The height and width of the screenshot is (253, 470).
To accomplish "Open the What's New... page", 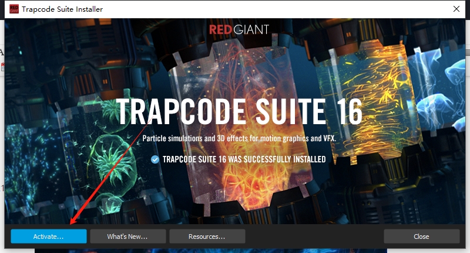I will (x=127, y=237).
